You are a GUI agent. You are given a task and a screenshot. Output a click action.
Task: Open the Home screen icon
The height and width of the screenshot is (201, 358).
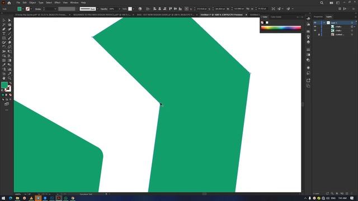(x=9, y=3)
